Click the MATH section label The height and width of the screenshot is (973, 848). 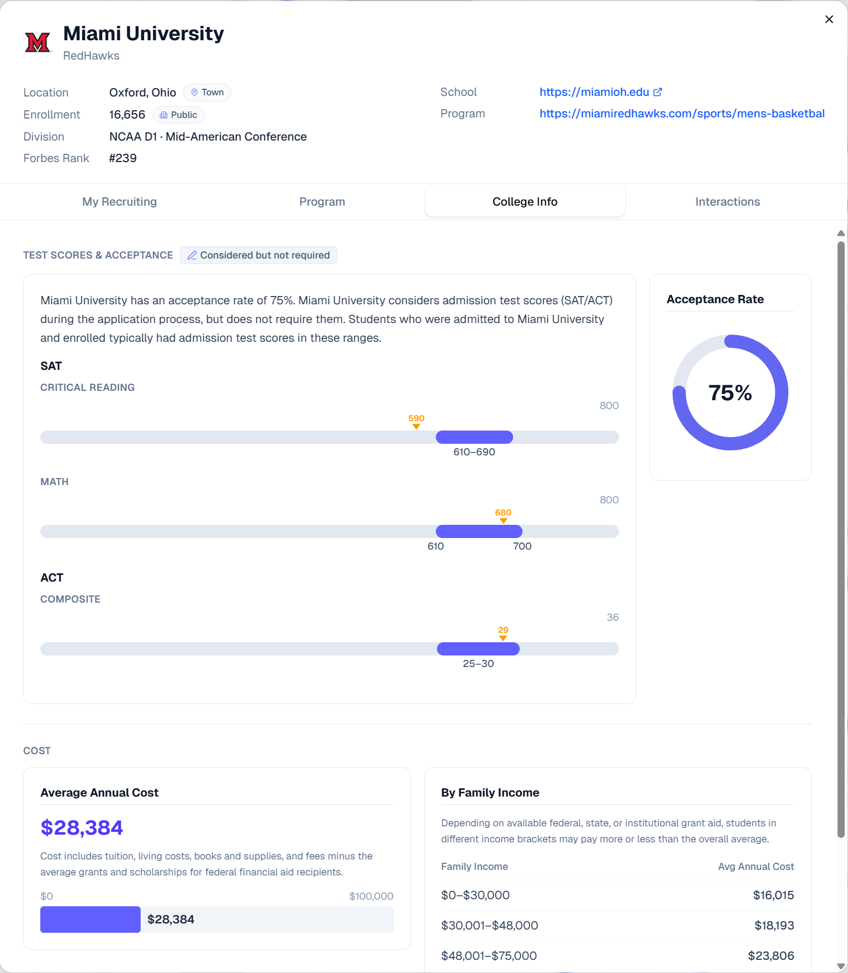tap(55, 482)
